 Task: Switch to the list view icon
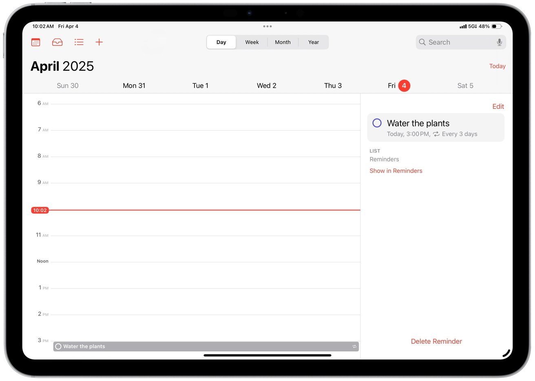point(79,42)
